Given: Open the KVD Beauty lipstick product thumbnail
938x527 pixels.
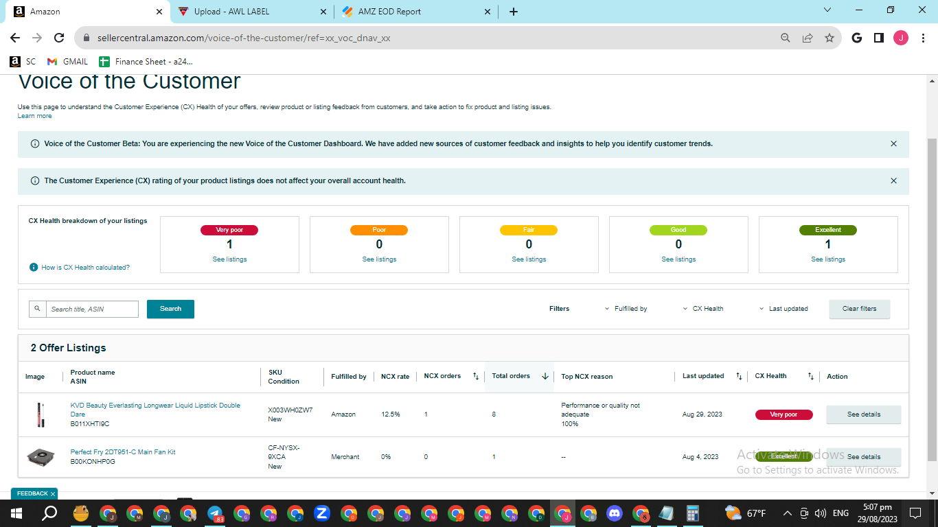Looking at the screenshot, I should pyautogui.click(x=40, y=414).
